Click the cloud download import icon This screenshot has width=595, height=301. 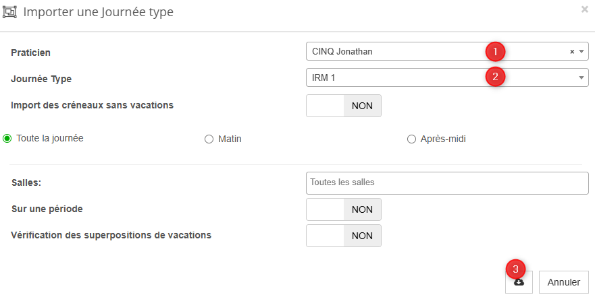519,283
